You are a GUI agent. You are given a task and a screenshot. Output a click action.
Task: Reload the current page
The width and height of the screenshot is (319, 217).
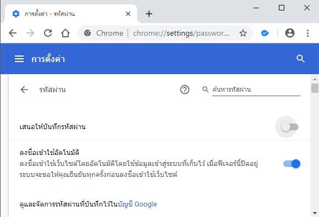[48, 33]
